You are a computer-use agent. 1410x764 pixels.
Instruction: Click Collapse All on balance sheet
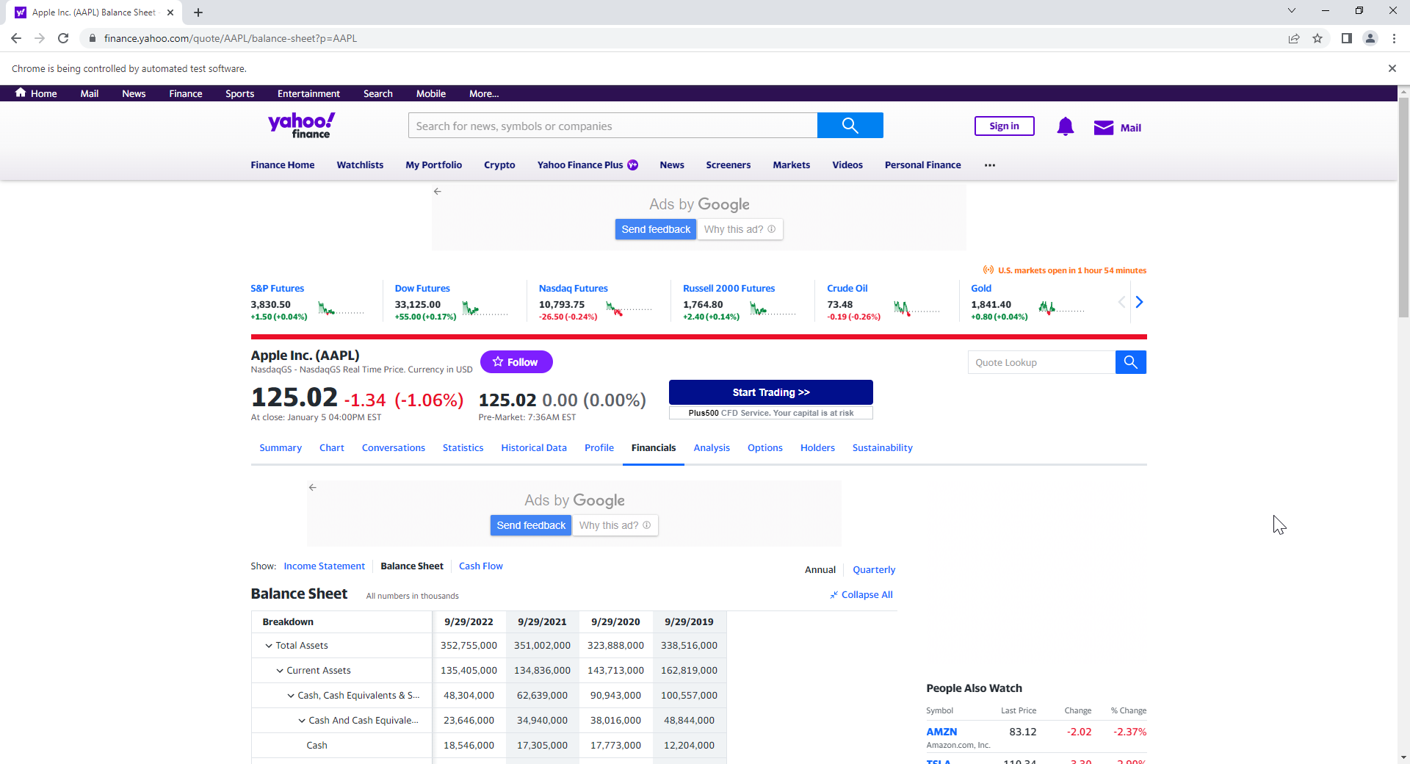(x=861, y=594)
